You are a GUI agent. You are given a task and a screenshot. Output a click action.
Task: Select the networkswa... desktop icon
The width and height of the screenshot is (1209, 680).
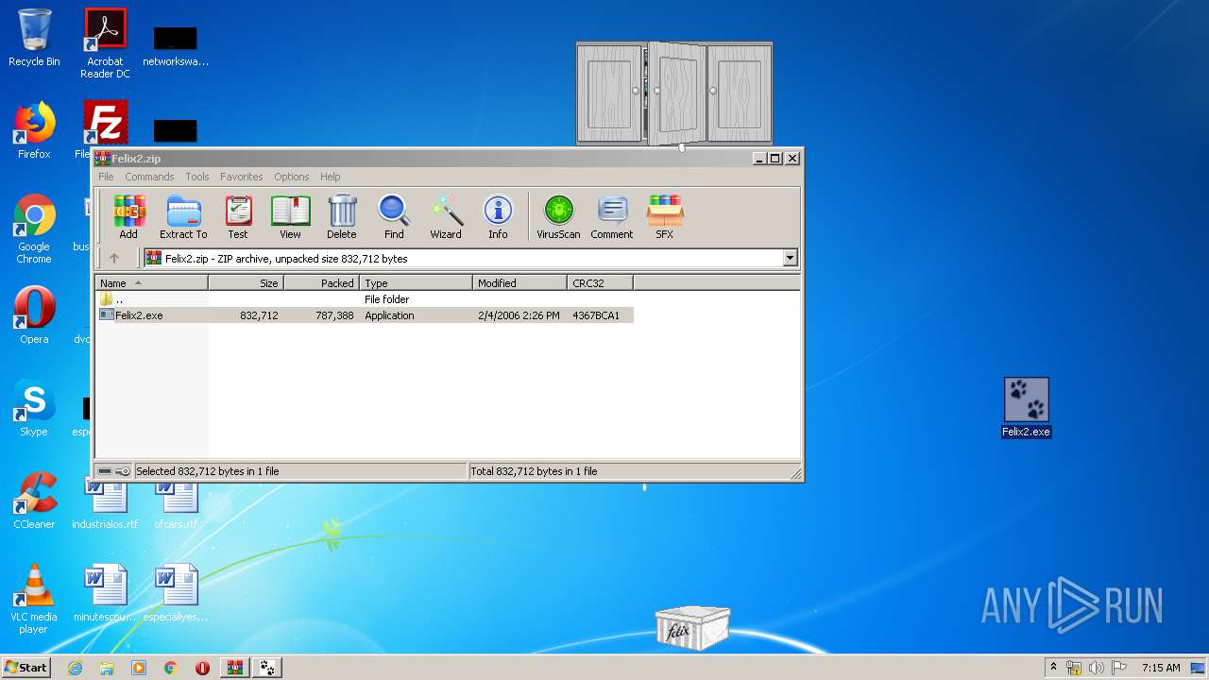pos(176,45)
